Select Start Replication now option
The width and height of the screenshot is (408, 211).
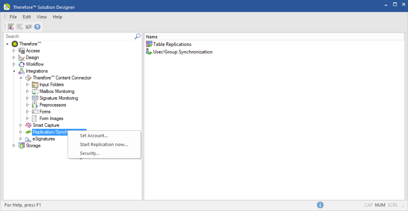104,144
